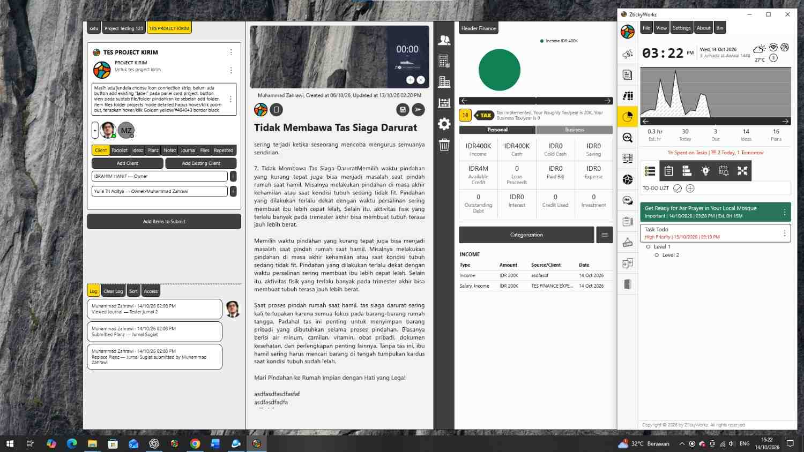Select the clipboard notes icon in task toolbar
Image resolution: width=804 pixels, height=452 pixels.
668,171
